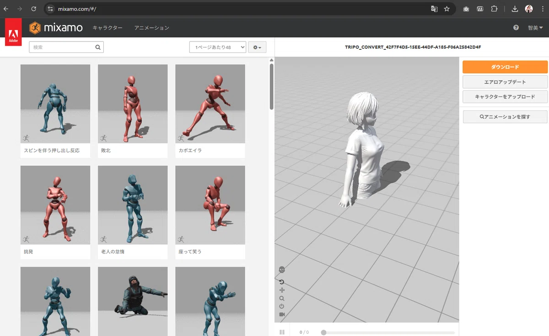Open the help question mark icon

click(x=516, y=28)
